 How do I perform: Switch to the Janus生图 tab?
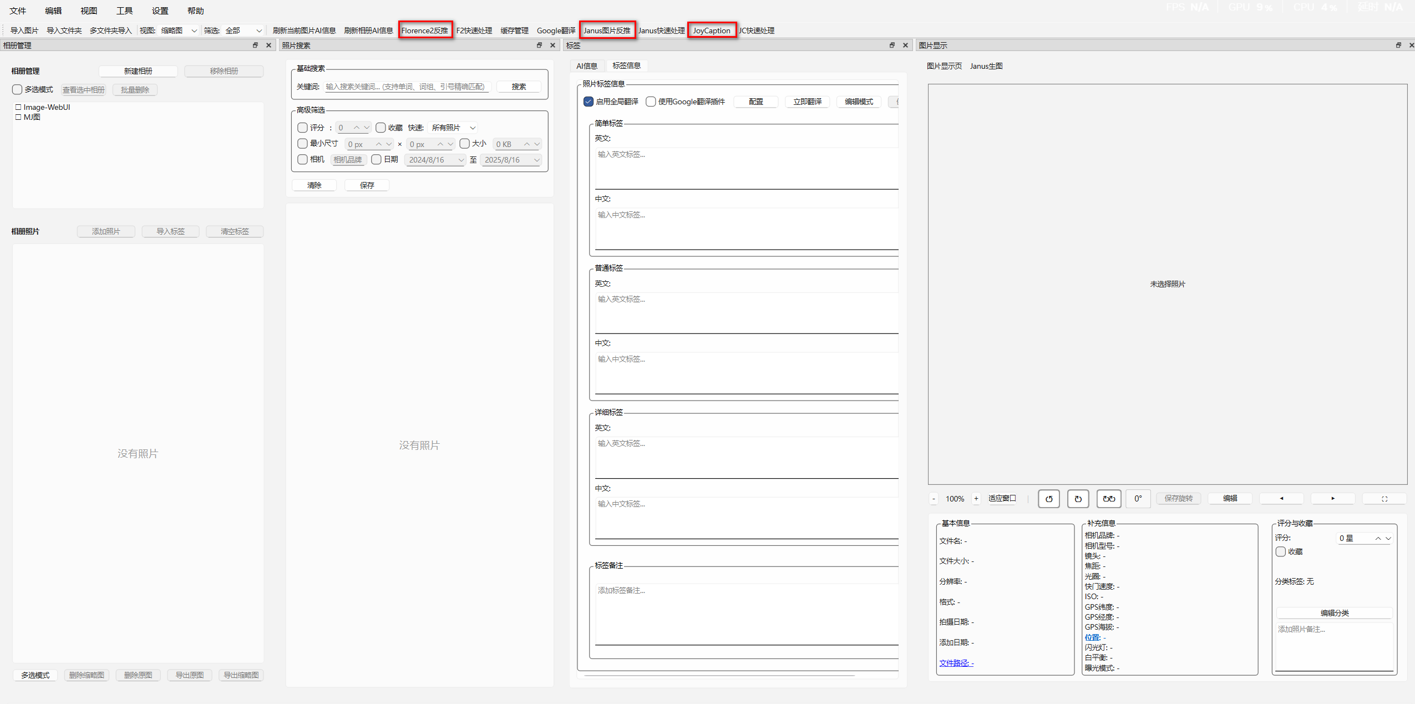(x=986, y=66)
